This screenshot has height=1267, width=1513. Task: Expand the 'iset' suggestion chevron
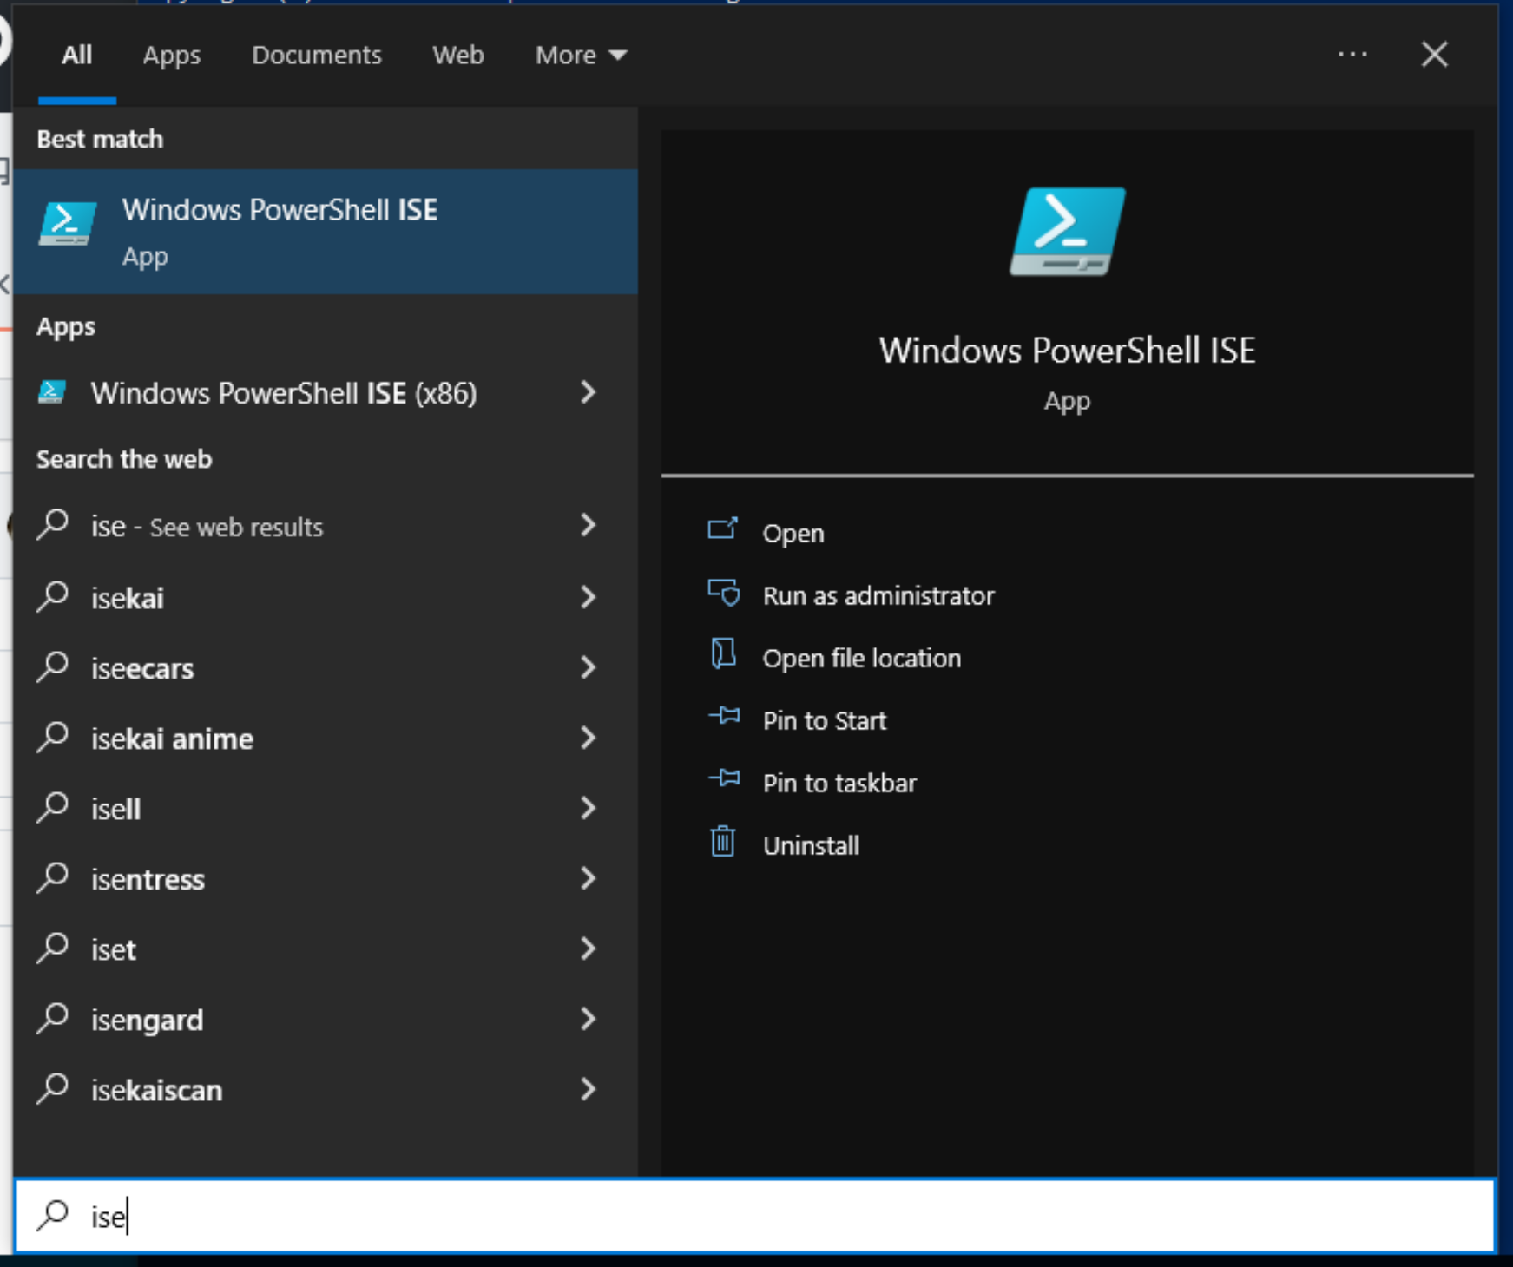tap(589, 949)
